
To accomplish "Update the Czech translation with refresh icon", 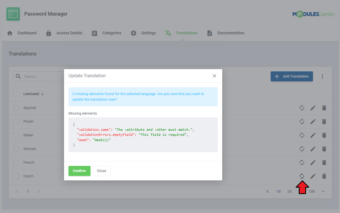I will click(x=302, y=176).
